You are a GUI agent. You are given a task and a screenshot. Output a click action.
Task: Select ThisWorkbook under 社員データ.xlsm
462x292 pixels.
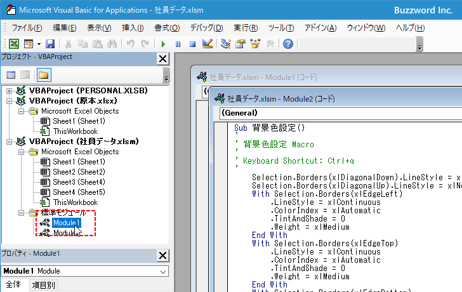pyautogui.click(x=75, y=202)
